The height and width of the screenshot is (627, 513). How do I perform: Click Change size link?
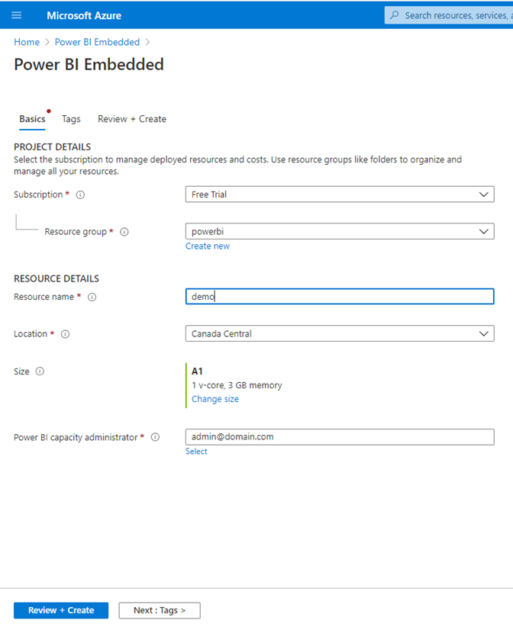point(215,399)
